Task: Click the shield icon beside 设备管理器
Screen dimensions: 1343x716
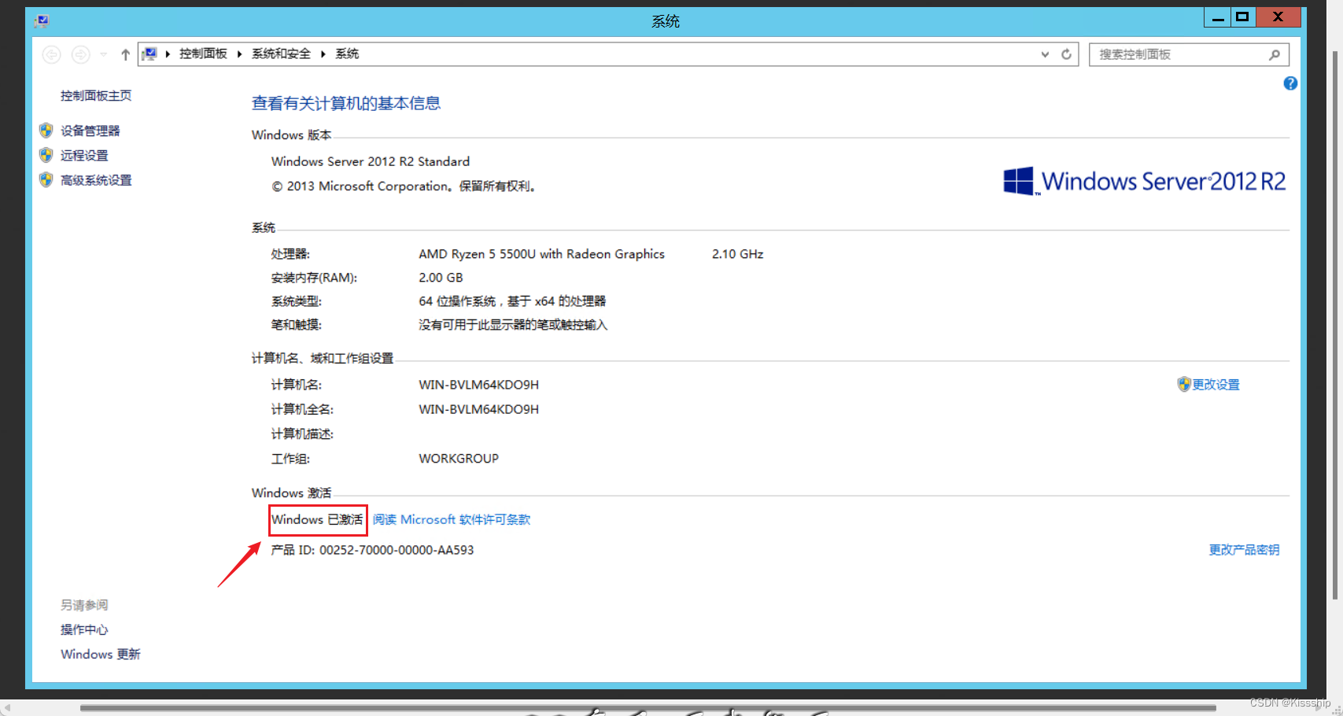Action: (46, 131)
